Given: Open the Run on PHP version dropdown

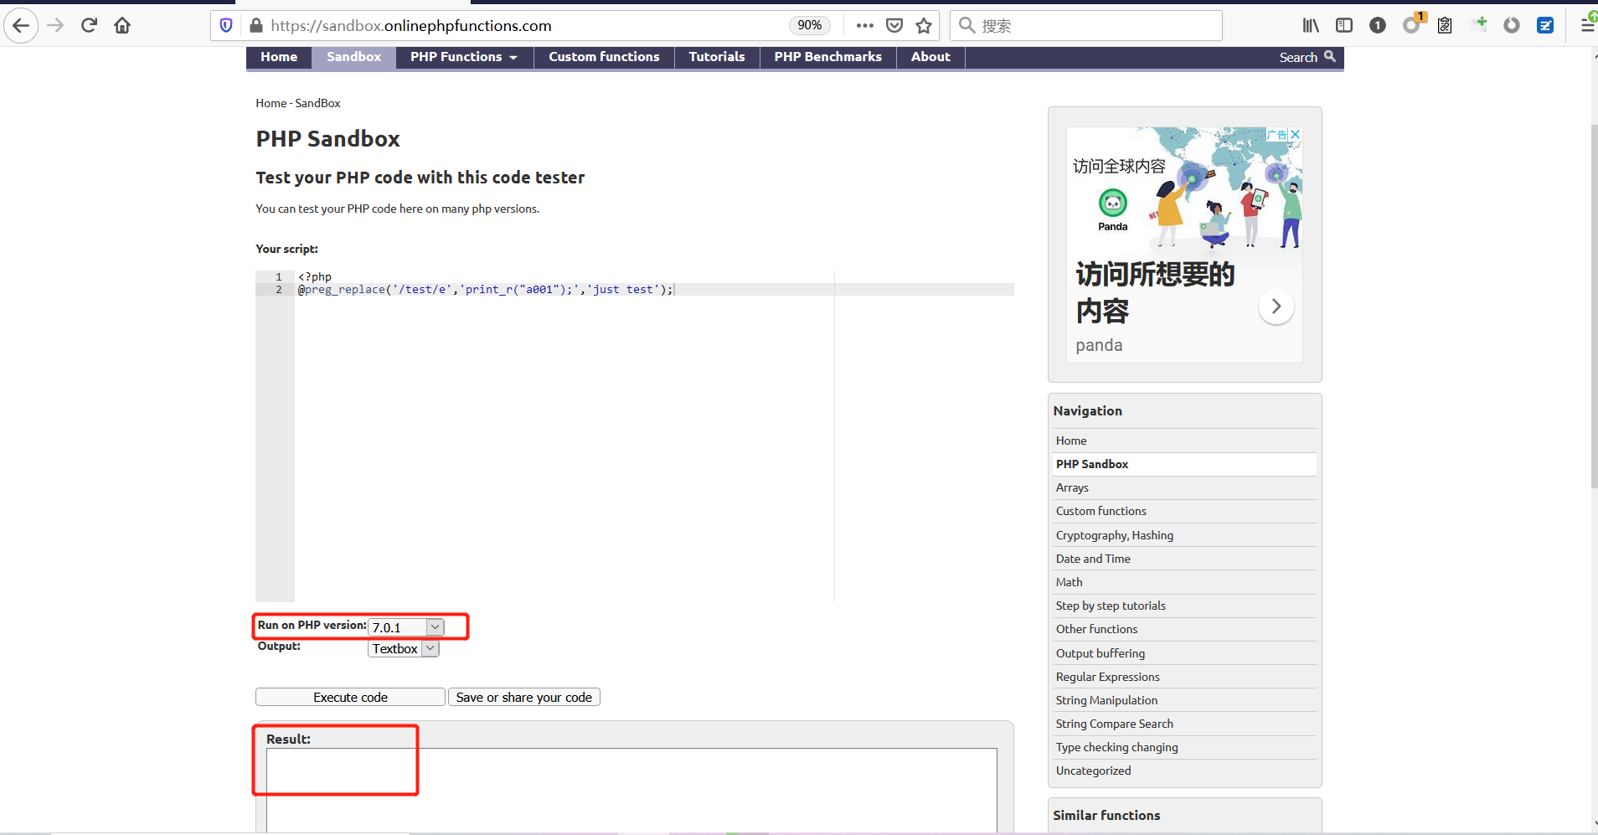Looking at the screenshot, I should pyautogui.click(x=405, y=626).
